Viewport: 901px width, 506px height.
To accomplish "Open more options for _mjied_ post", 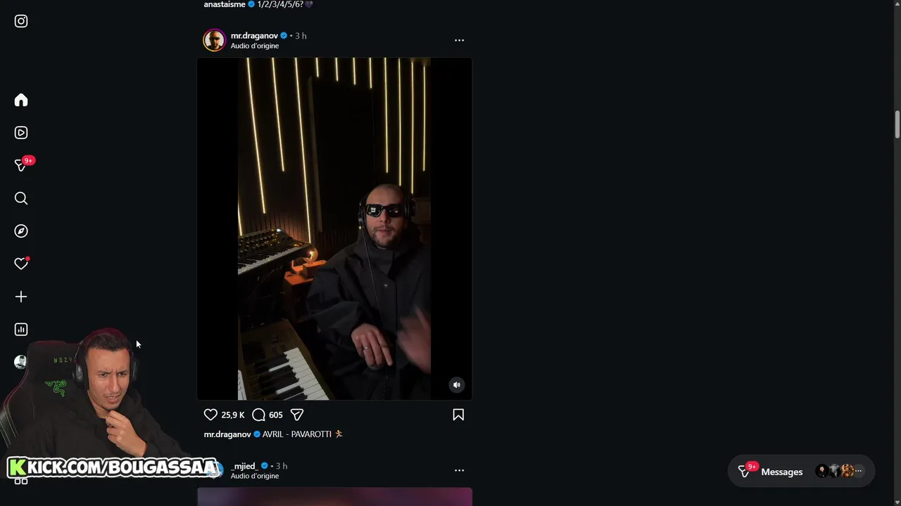I will click(459, 470).
